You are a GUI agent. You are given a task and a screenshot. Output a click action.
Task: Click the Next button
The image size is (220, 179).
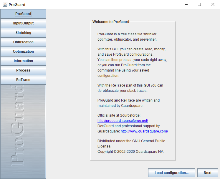pos(208,173)
